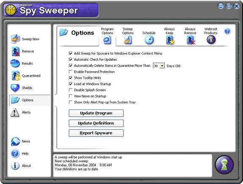243x184 pixels.
Task: Click the Report Spyware button
Action: click(96, 133)
